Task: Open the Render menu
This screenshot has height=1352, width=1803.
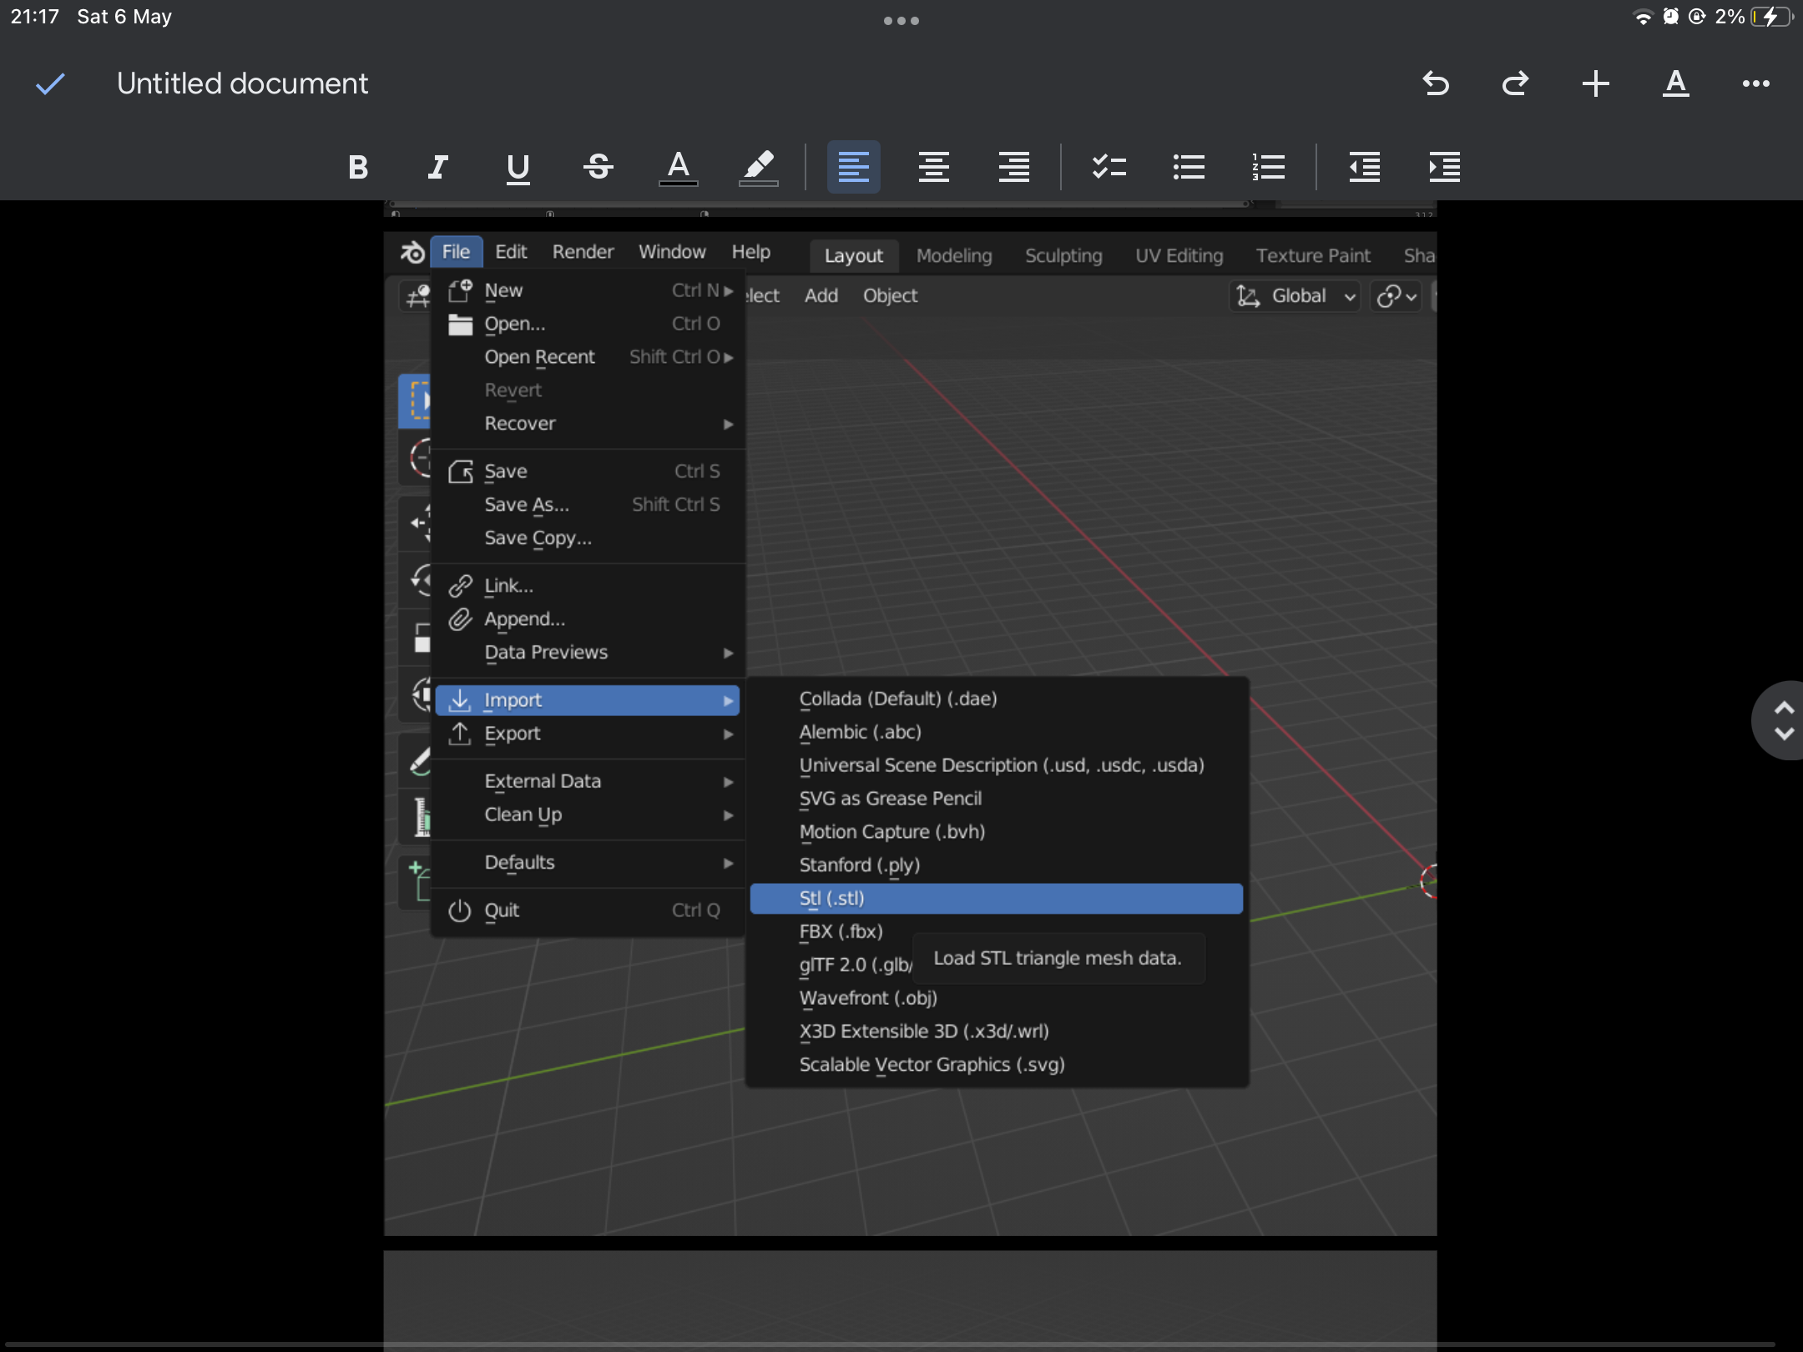Action: pyautogui.click(x=583, y=252)
